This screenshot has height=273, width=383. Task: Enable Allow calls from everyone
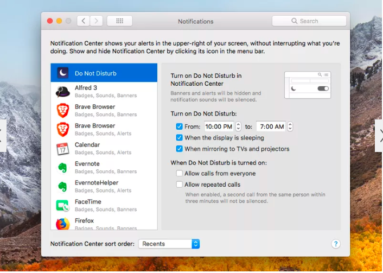179,173
